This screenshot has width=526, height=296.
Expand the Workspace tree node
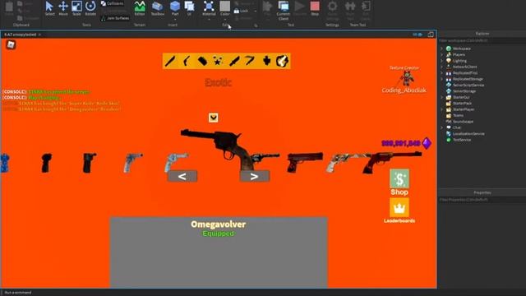441,49
